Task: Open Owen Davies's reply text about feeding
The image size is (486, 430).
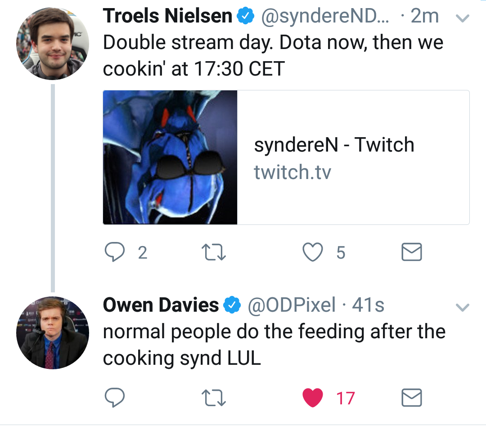Action: pyautogui.click(x=274, y=345)
